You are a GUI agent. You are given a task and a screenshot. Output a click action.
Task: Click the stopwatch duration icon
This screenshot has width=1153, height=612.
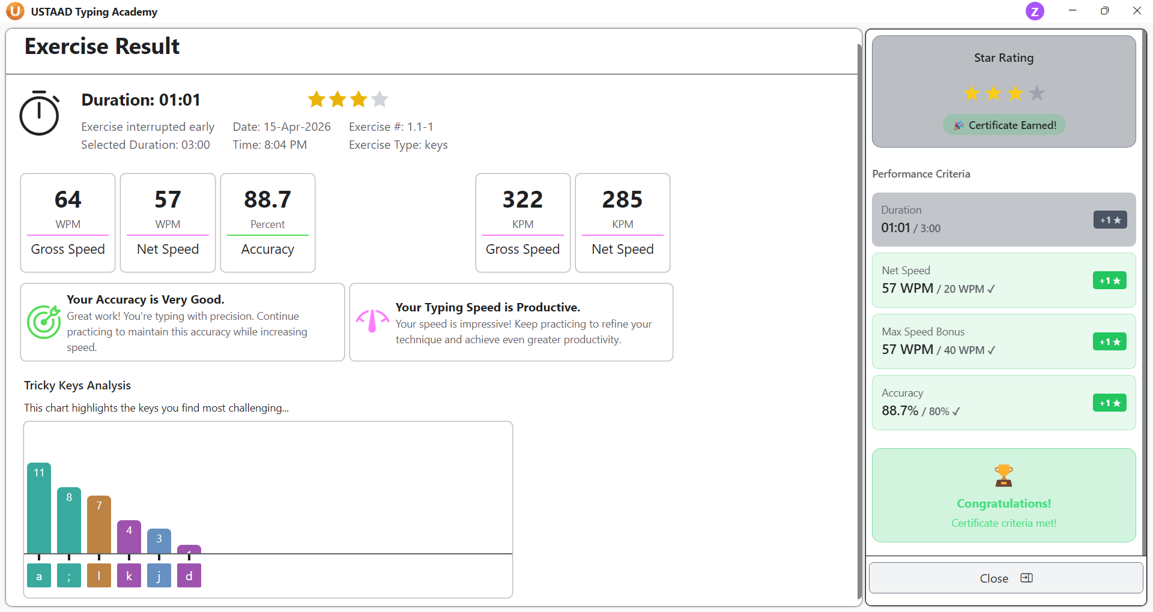click(x=40, y=113)
